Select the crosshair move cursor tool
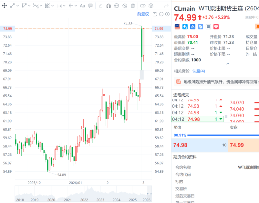Screen dimensions: 259x203 [5, 5]
